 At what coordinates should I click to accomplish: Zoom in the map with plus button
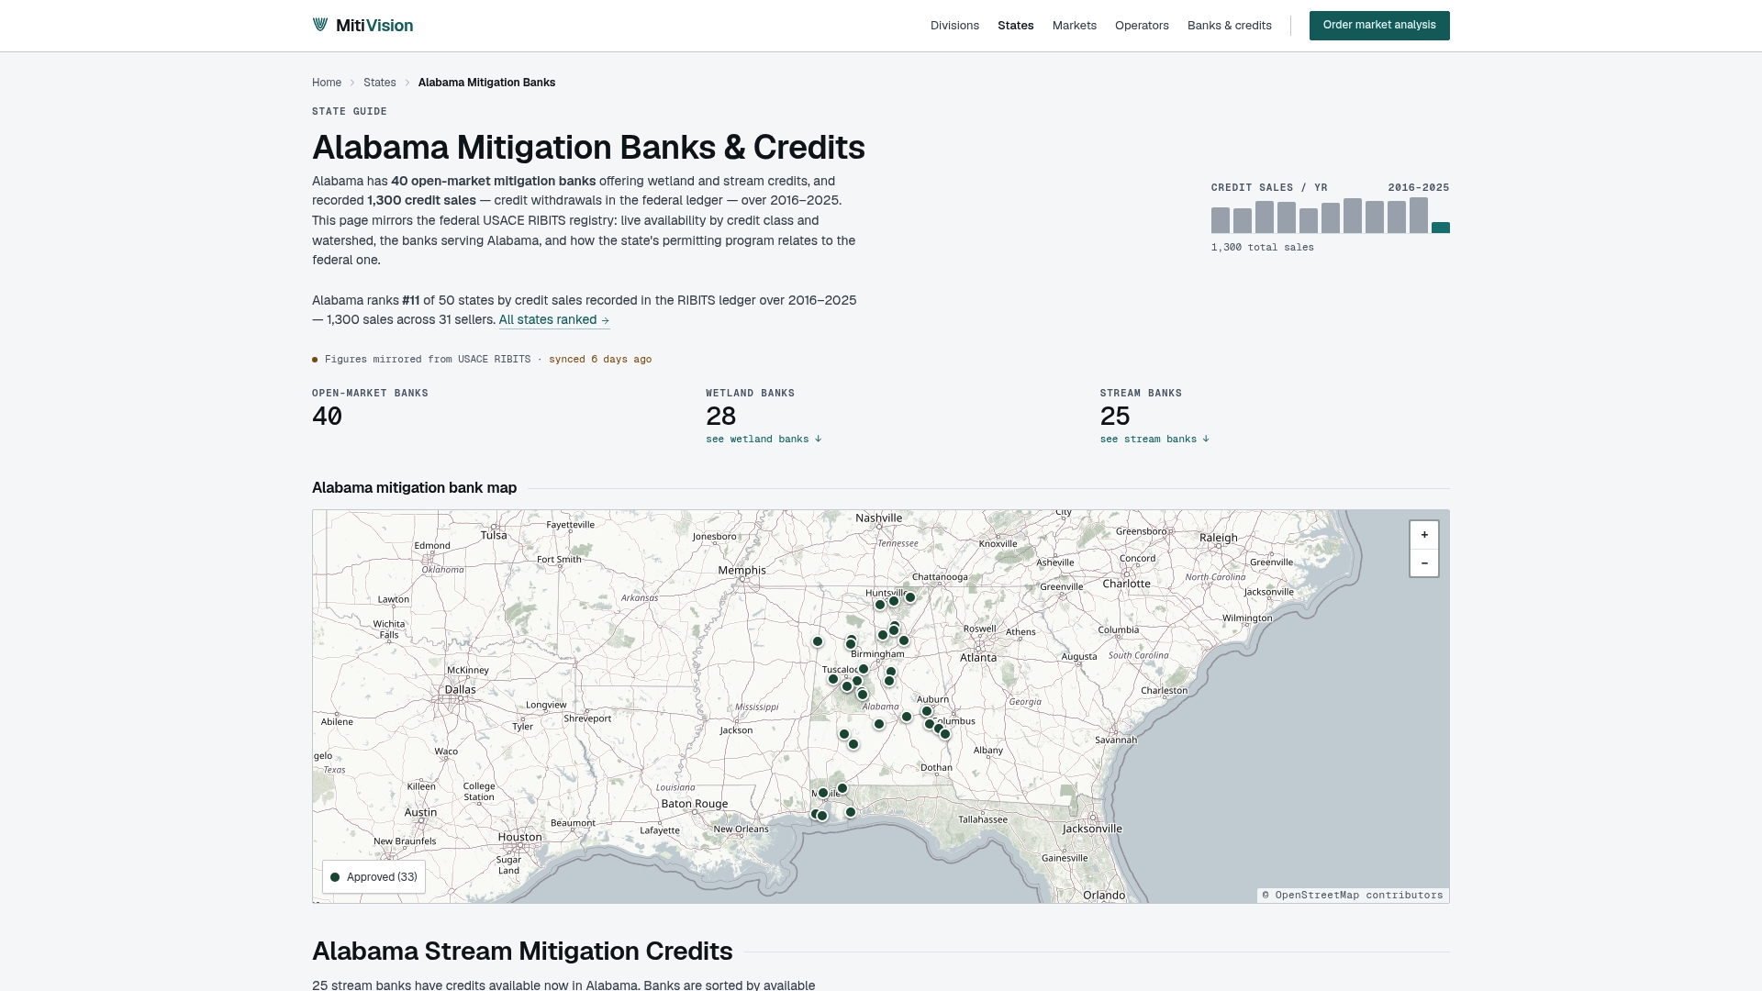(1424, 535)
